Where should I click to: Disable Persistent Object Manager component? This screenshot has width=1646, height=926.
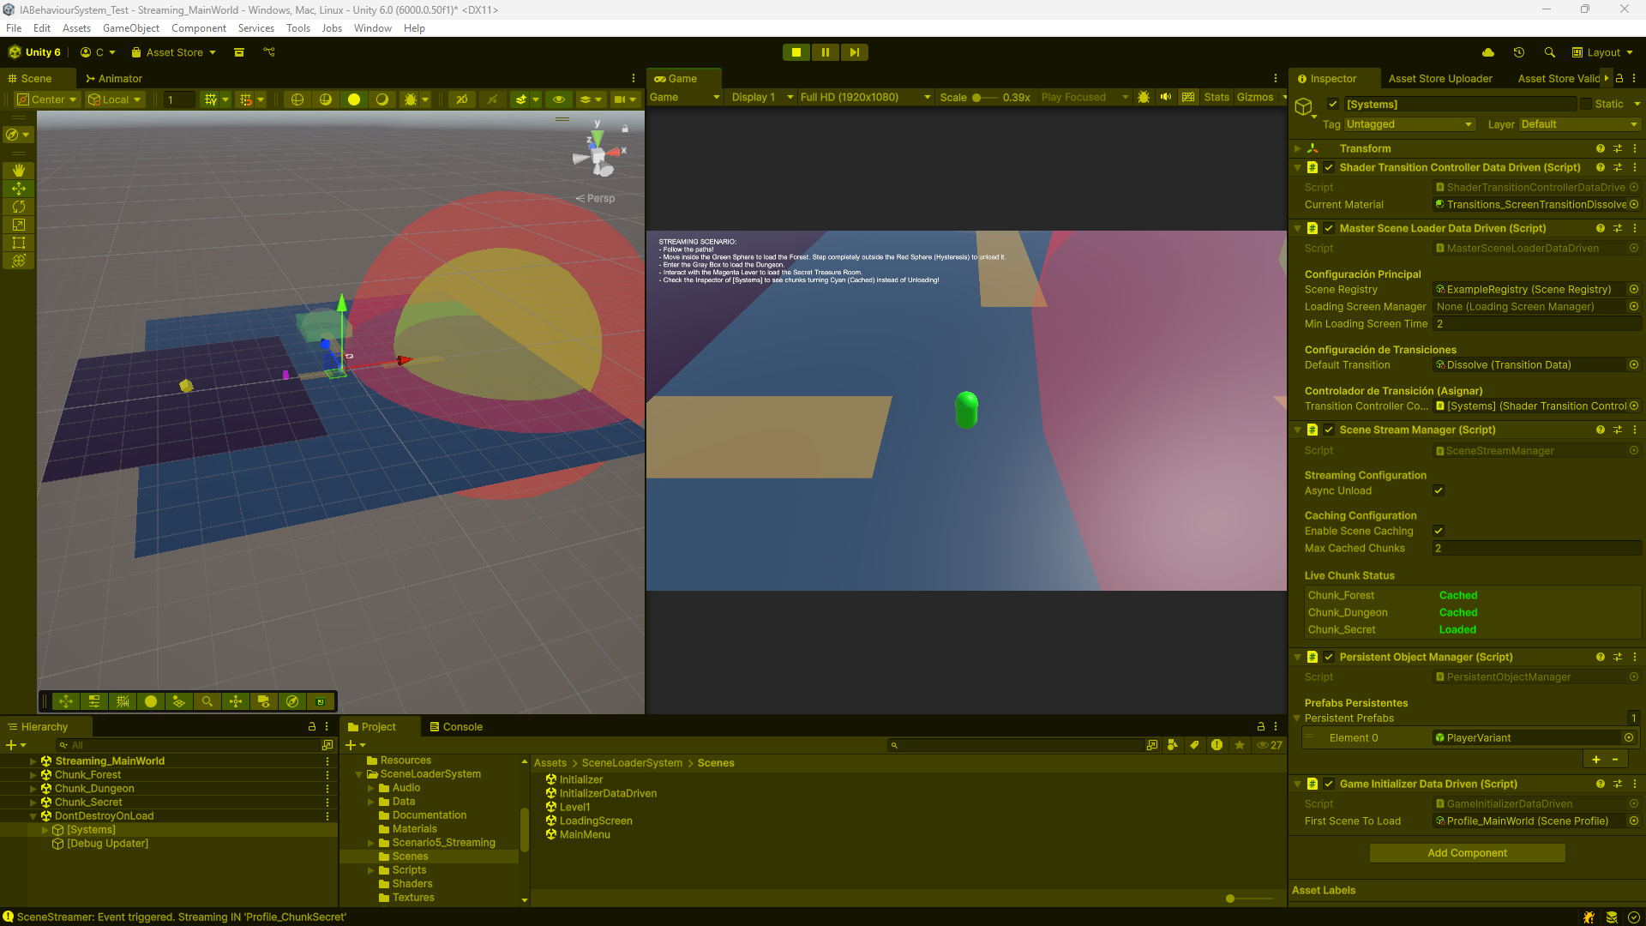[1329, 657]
